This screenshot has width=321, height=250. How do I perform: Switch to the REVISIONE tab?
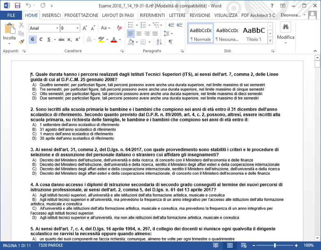200,15
